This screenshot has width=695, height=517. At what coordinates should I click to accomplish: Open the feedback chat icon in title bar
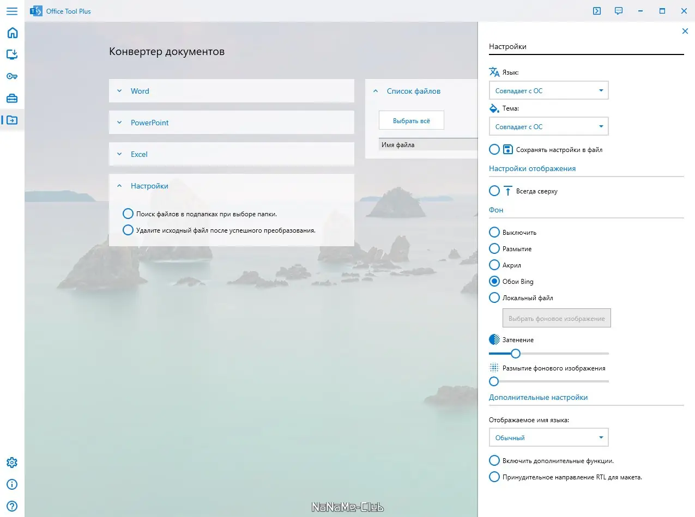click(619, 11)
